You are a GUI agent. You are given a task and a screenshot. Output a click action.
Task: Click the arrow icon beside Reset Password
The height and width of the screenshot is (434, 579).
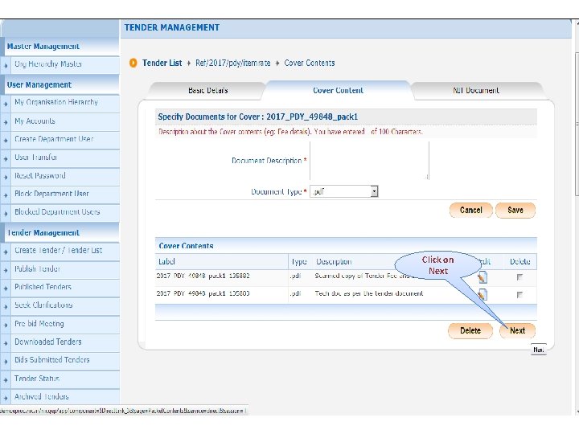(6, 177)
